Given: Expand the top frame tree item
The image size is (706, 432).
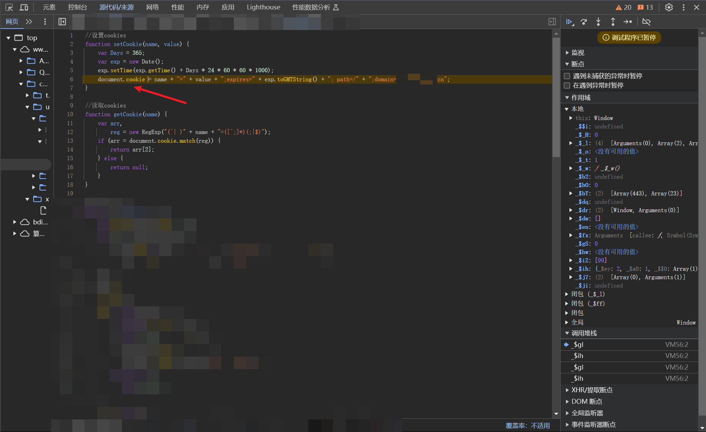Looking at the screenshot, I should tap(8, 38).
